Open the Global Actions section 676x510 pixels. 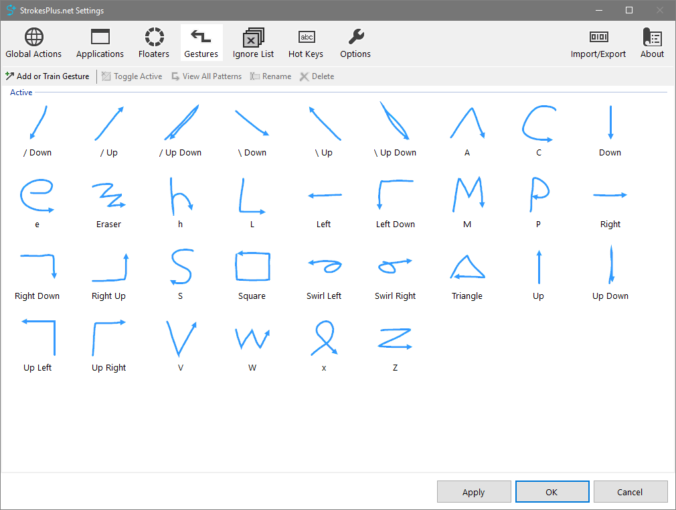click(x=33, y=43)
